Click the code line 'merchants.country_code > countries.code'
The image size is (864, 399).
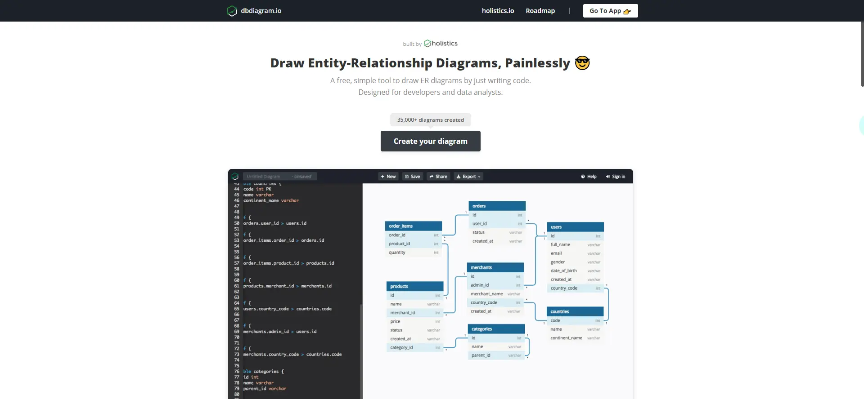(x=292, y=355)
